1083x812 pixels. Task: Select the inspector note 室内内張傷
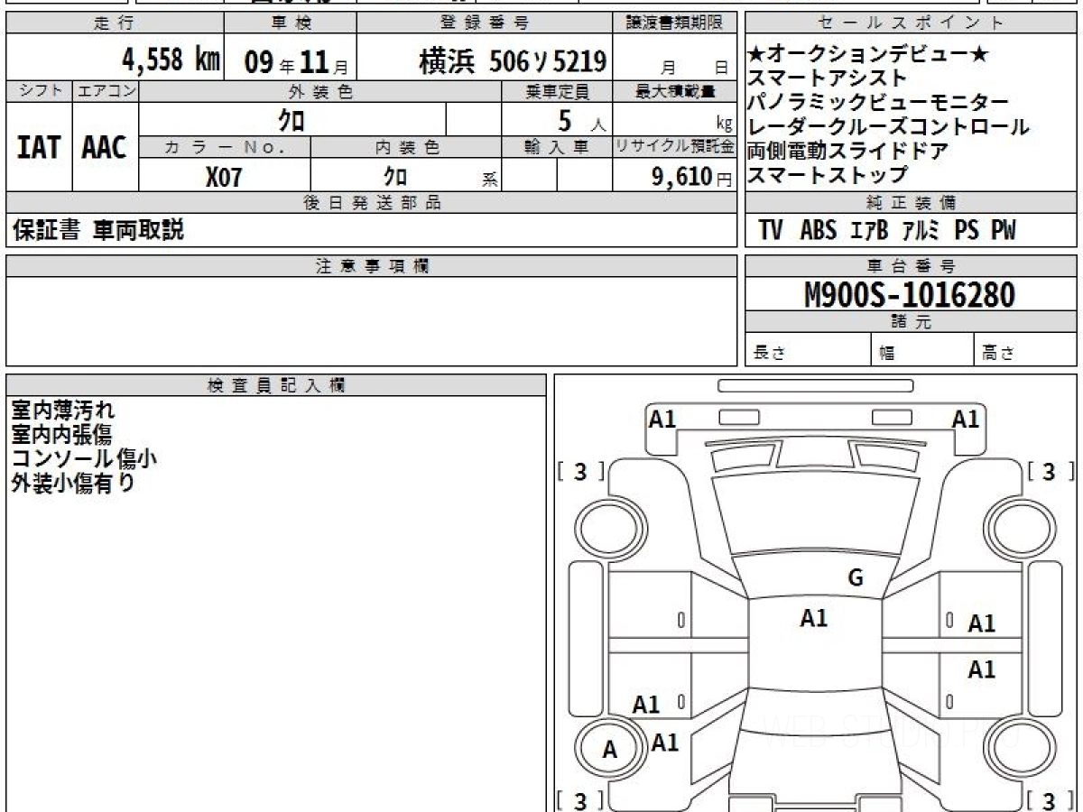coord(61,435)
